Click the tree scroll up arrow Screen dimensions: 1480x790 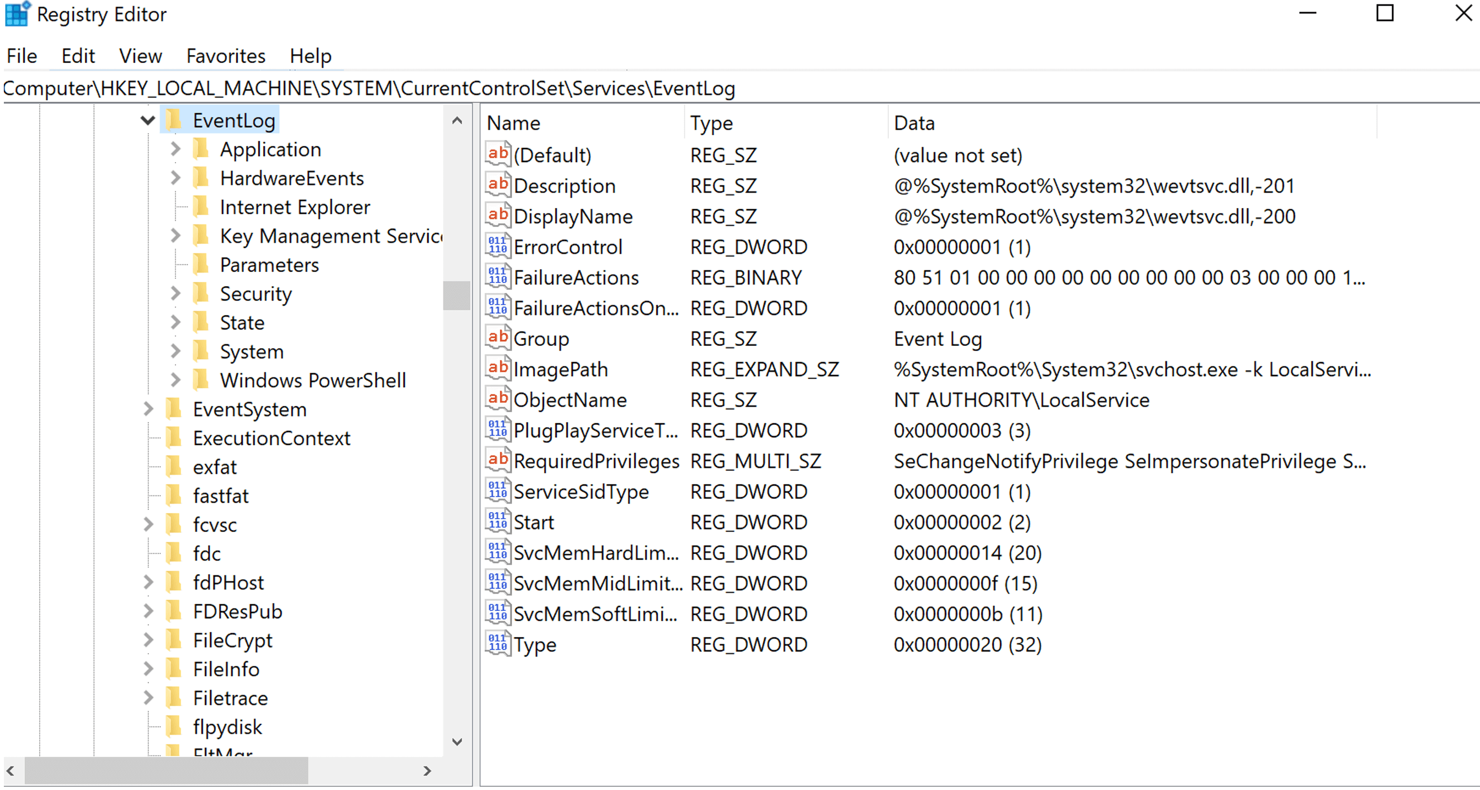(x=457, y=121)
